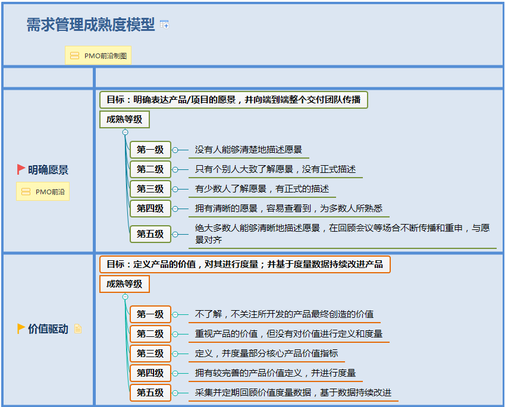Collapse 第二级 node in 明确愿景 section
This screenshot has width=505, height=407.
175,169
